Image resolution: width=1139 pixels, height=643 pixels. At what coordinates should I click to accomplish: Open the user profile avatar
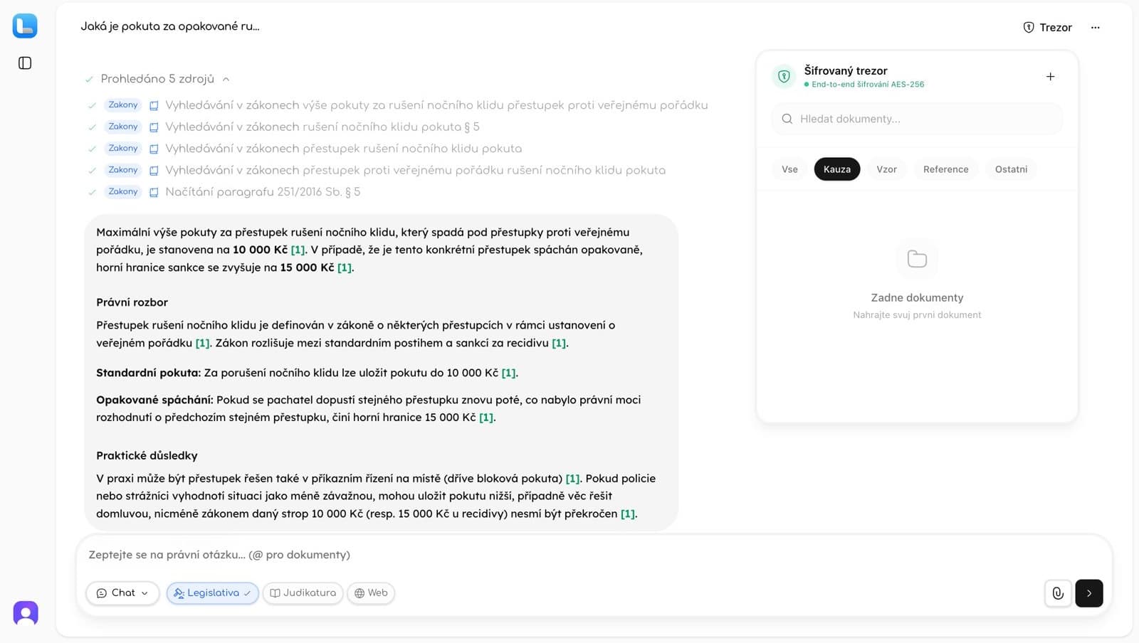point(25,612)
